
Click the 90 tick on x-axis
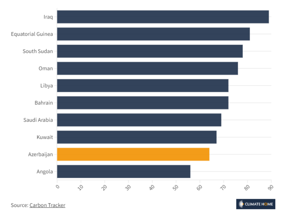[271, 188]
